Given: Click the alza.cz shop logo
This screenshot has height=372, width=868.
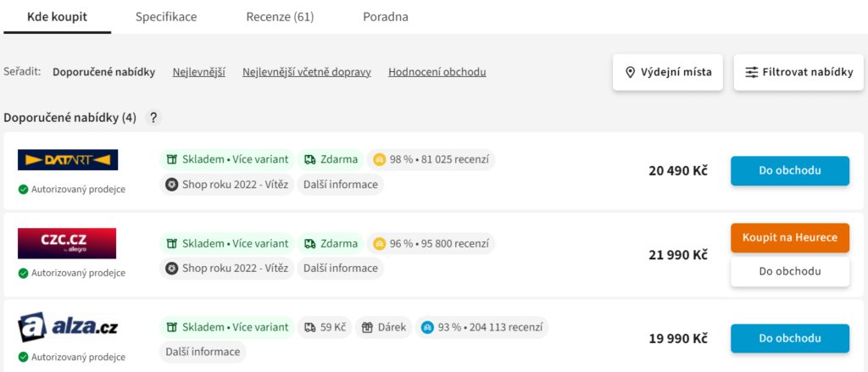Looking at the screenshot, I should [68, 328].
